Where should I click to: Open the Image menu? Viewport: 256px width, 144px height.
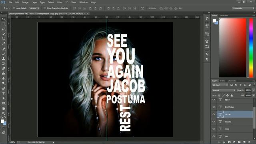click(25, 2)
